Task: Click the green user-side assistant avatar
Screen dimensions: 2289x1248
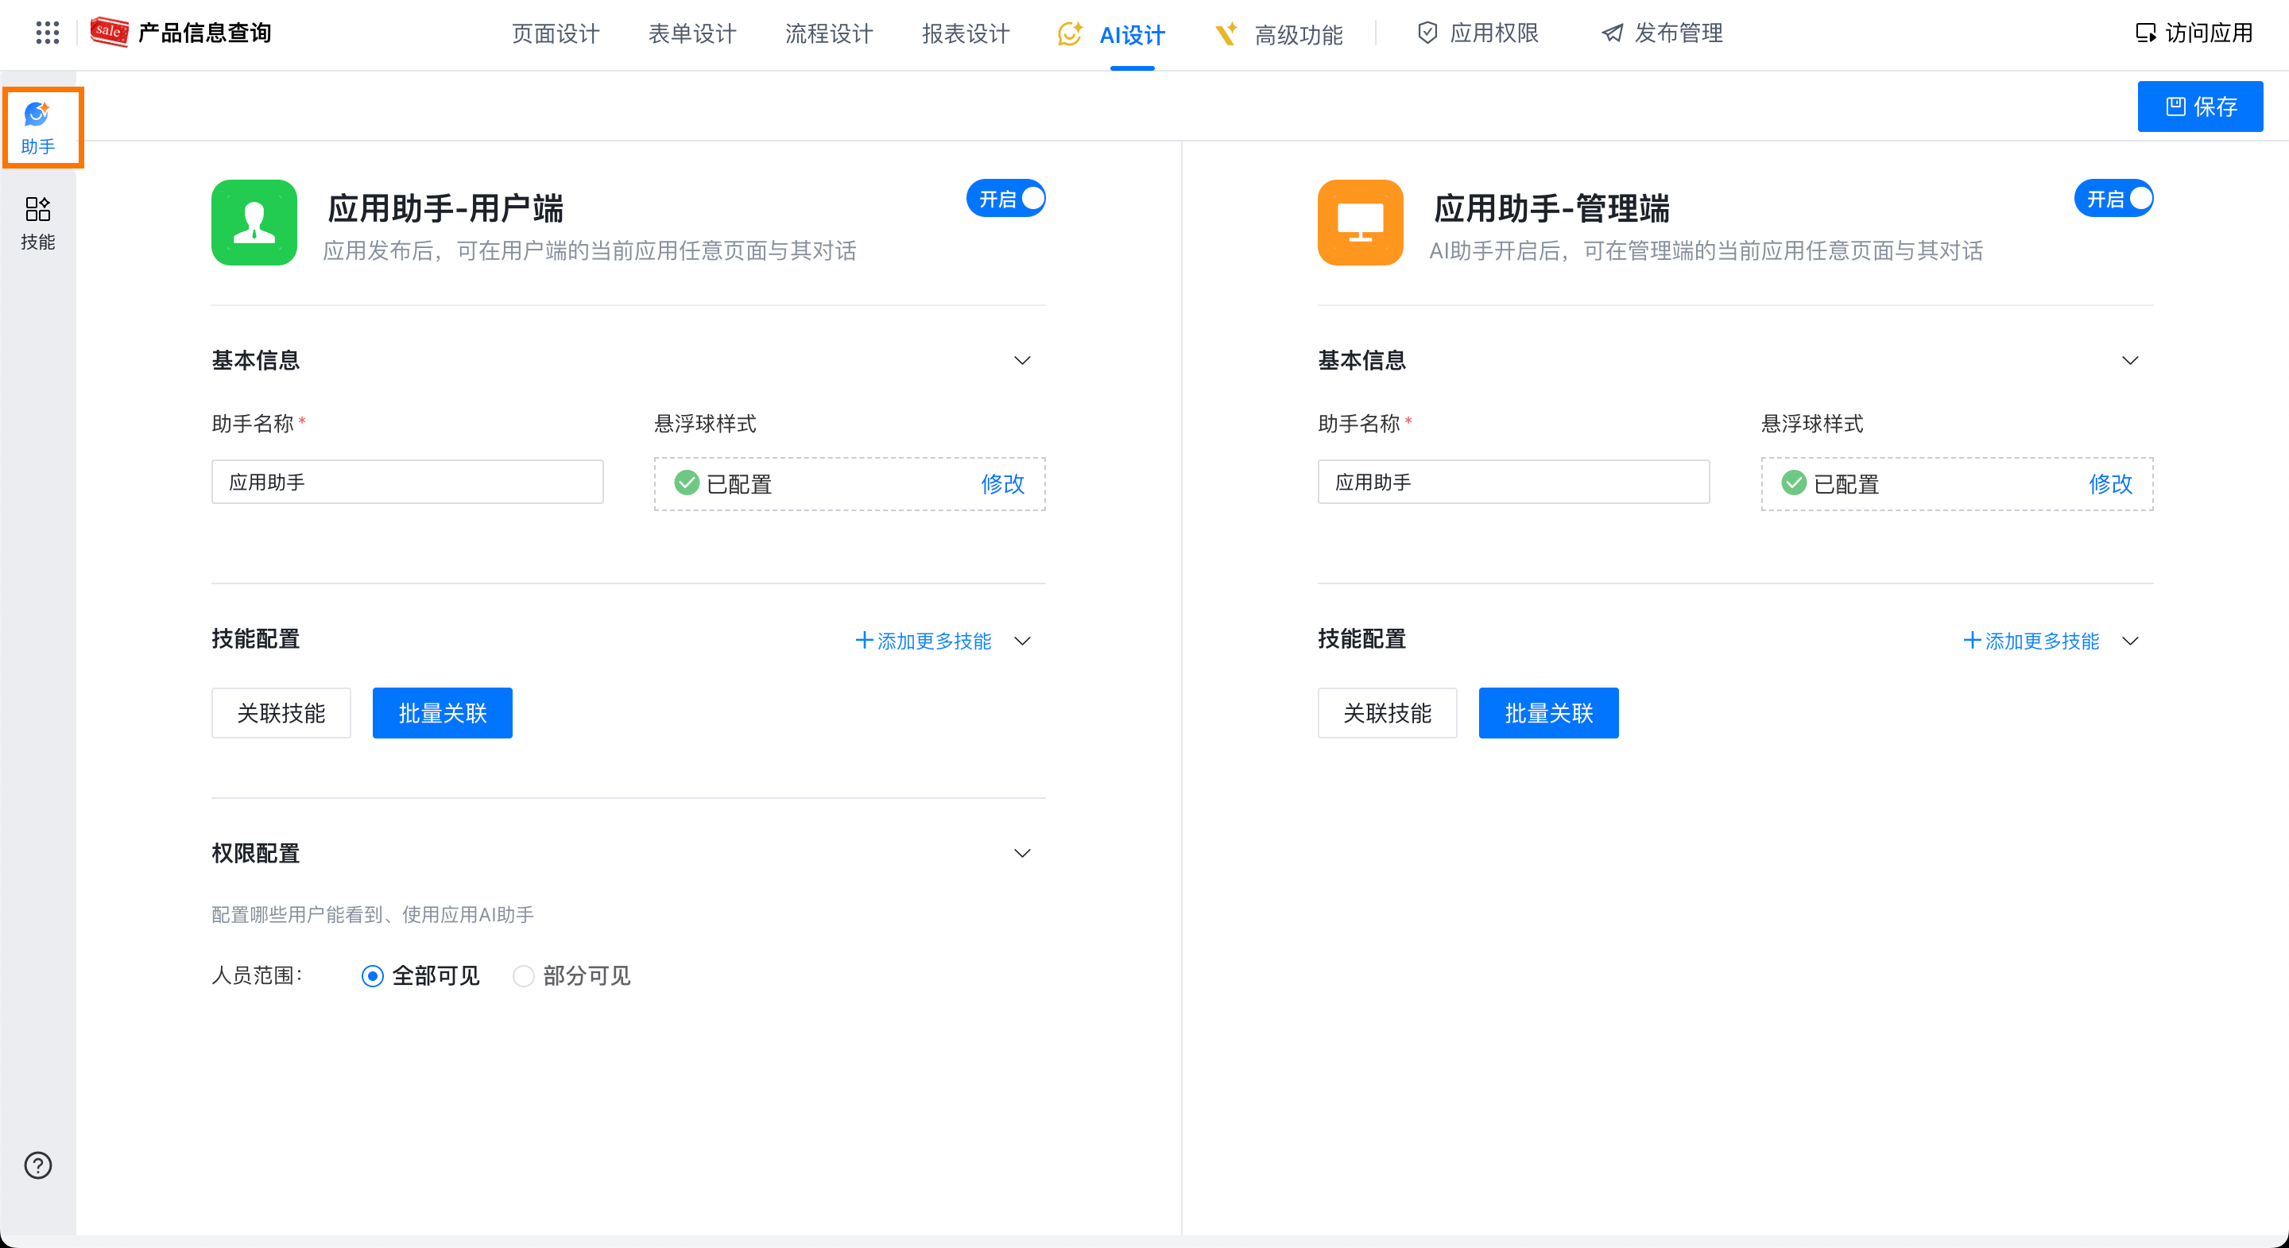Action: [254, 223]
